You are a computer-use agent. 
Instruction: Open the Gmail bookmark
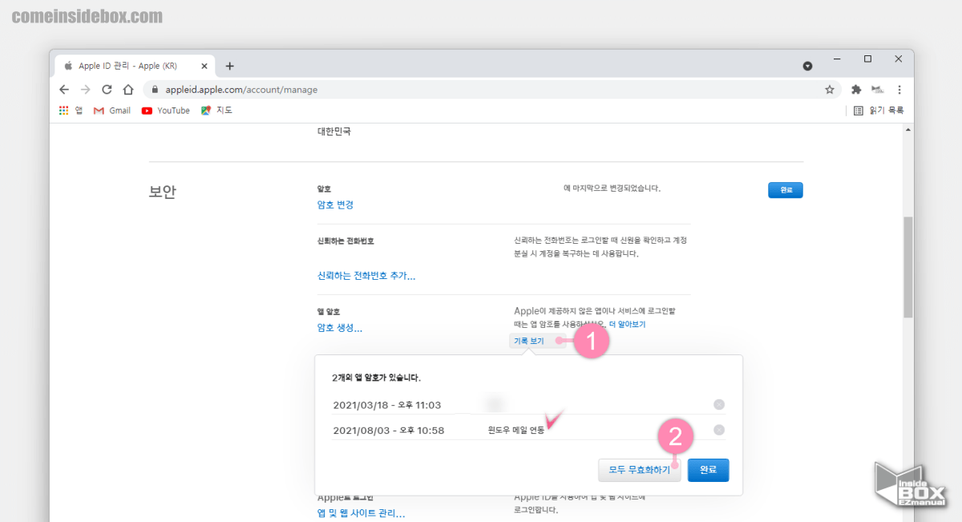pyautogui.click(x=112, y=111)
